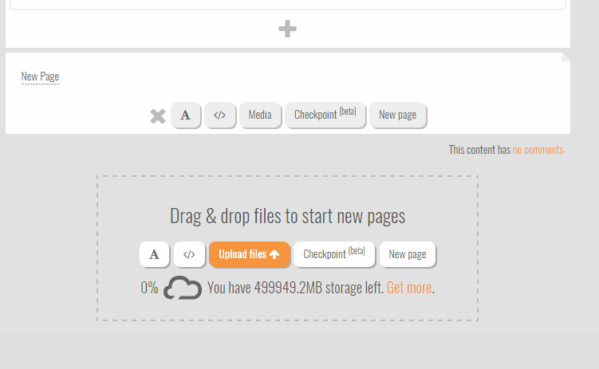Click the cloud storage icon
599x369 pixels.
click(183, 288)
